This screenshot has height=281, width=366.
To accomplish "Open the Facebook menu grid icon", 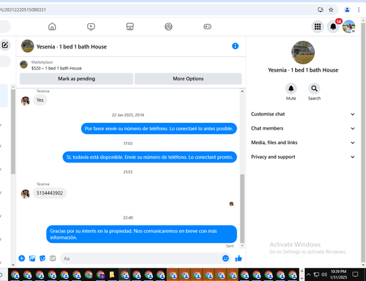I will [318, 26].
